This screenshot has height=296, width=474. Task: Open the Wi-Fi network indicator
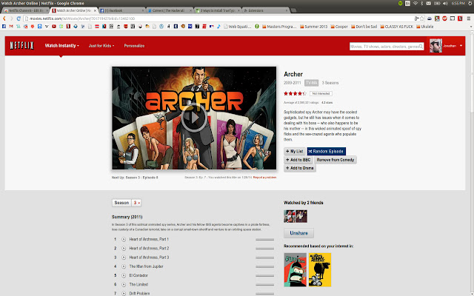click(x=415, y=3)
